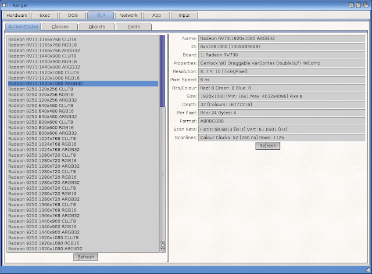
Task: Choose Radeon RV73:1440x900 ARGB32 mode
Action: [x=83, y=67]
